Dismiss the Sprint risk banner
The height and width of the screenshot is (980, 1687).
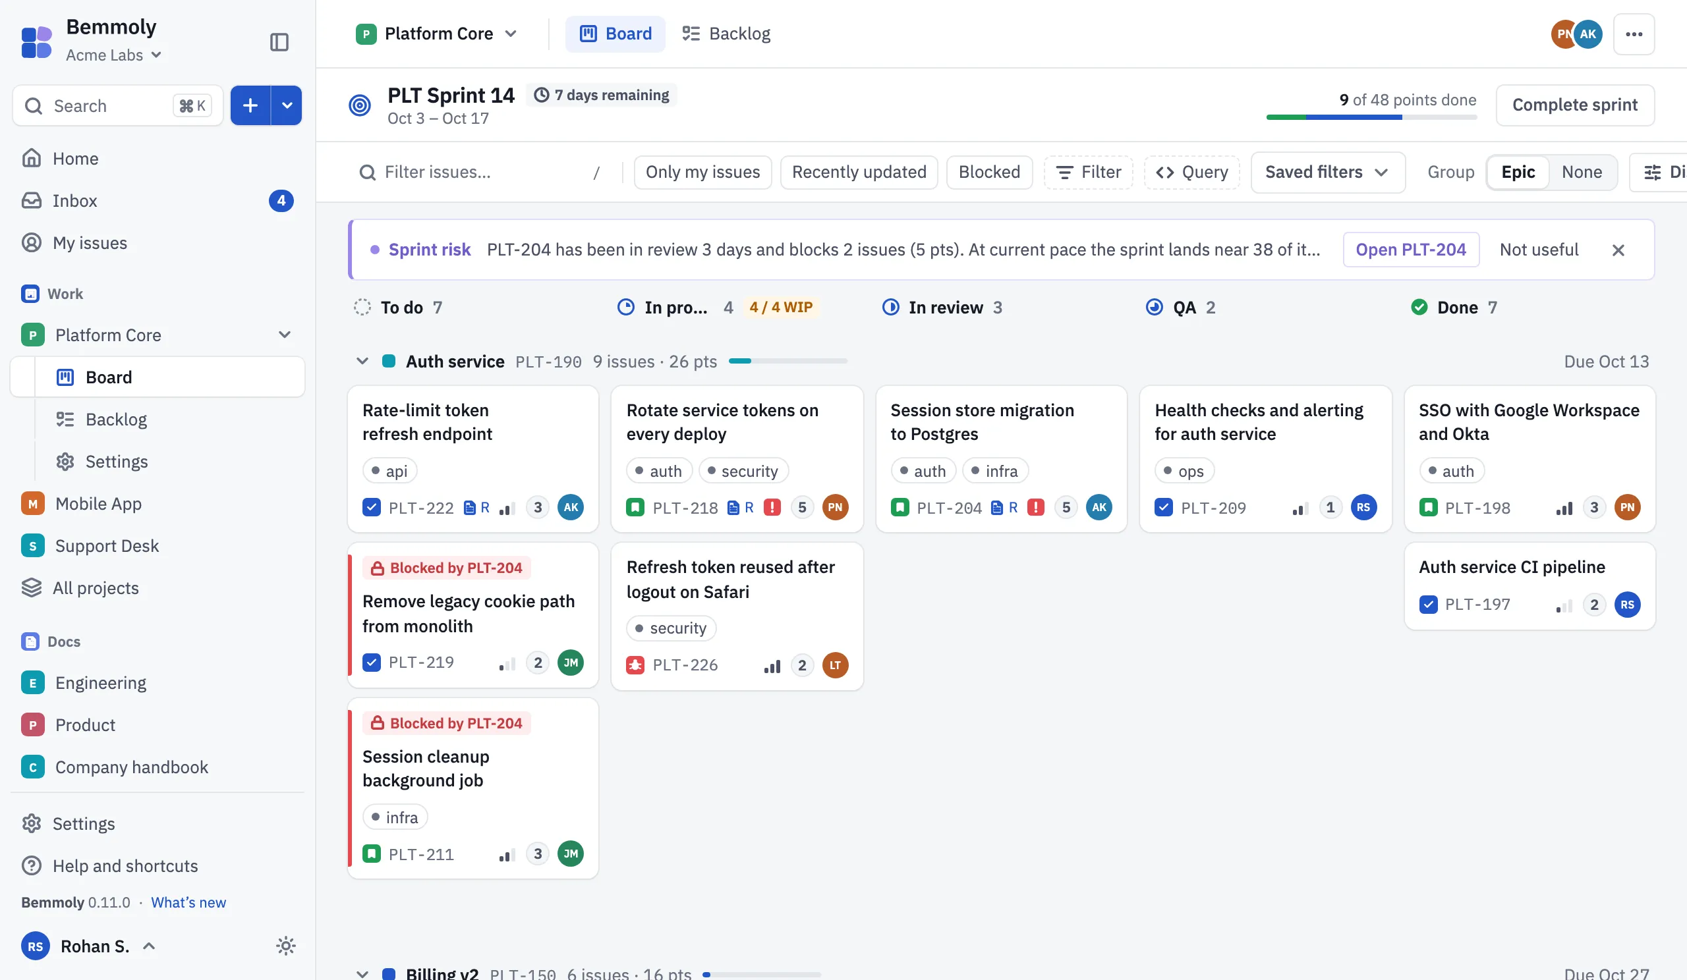[1617, 250]
